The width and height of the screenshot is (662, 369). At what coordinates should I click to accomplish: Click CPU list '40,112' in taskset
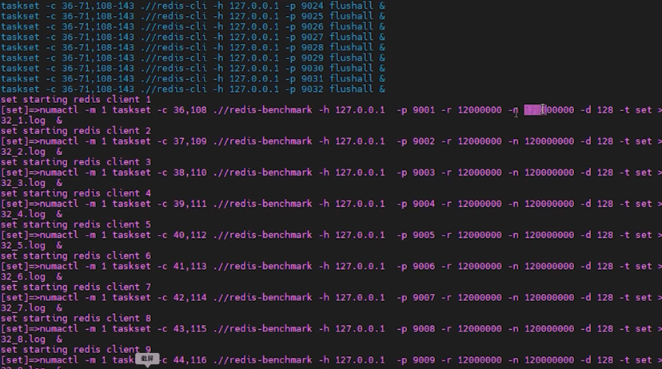[190, 235]
